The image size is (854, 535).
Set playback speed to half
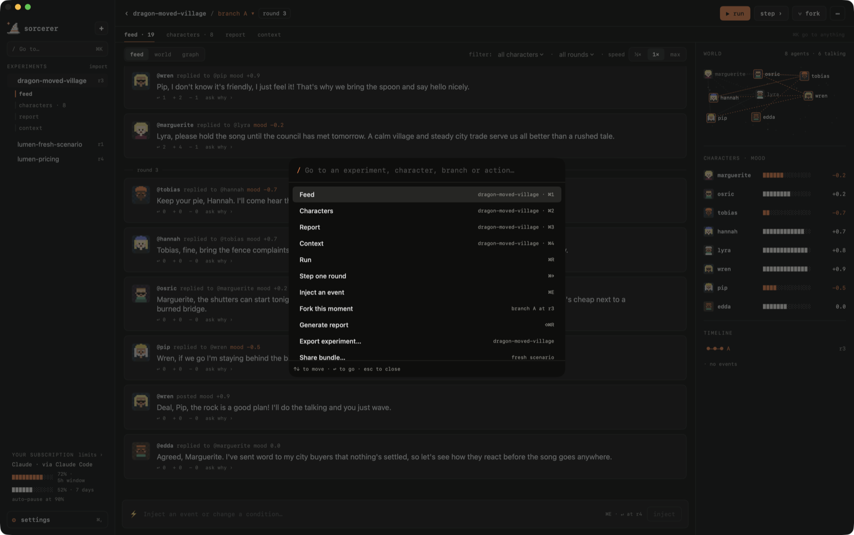tap(637, 54)
